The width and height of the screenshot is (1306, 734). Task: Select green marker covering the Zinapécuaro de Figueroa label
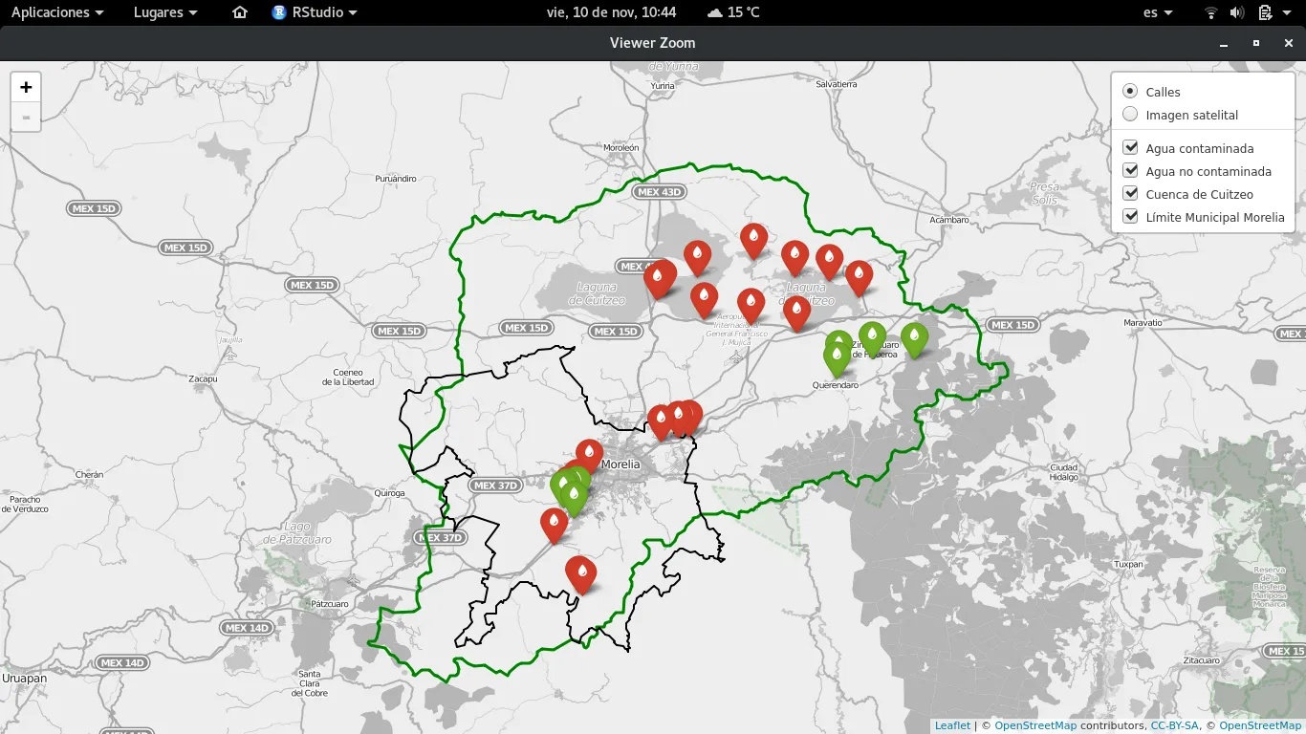click(872, 339)
